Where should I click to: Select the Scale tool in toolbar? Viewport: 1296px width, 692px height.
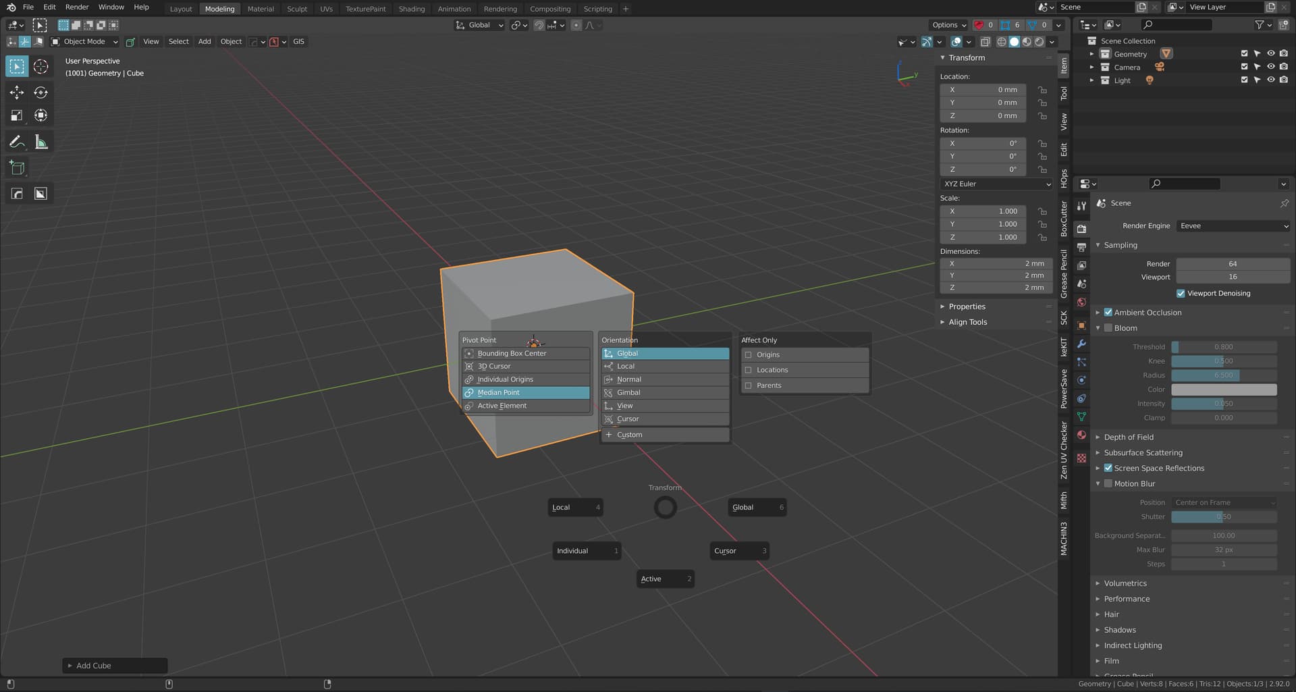(x=17, y=115)
